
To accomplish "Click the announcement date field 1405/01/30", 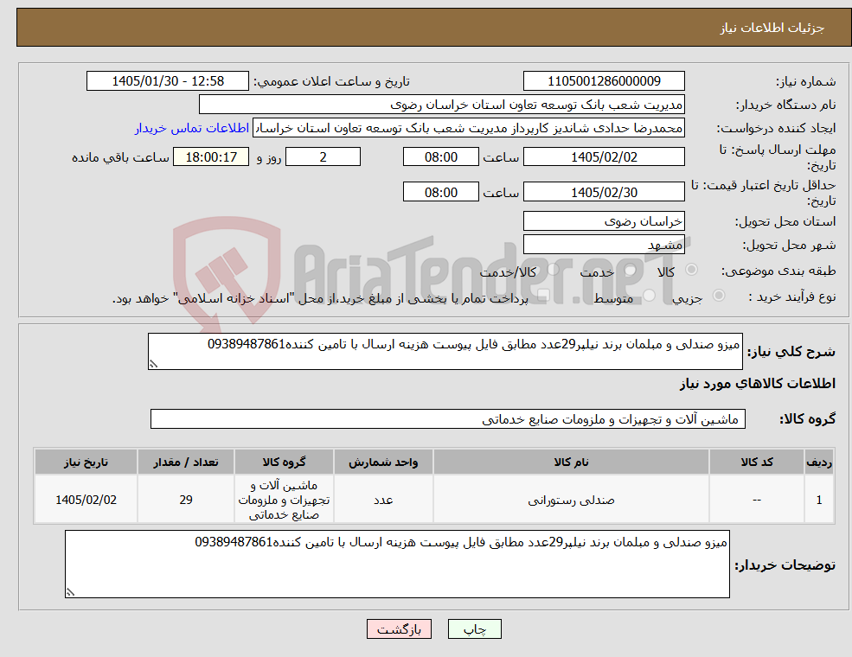I will 167,81.
